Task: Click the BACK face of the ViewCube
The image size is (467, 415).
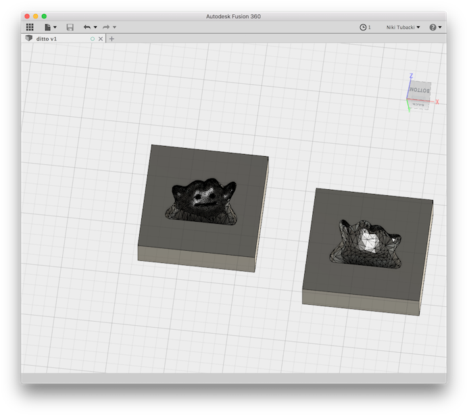Action: [419, 105]
